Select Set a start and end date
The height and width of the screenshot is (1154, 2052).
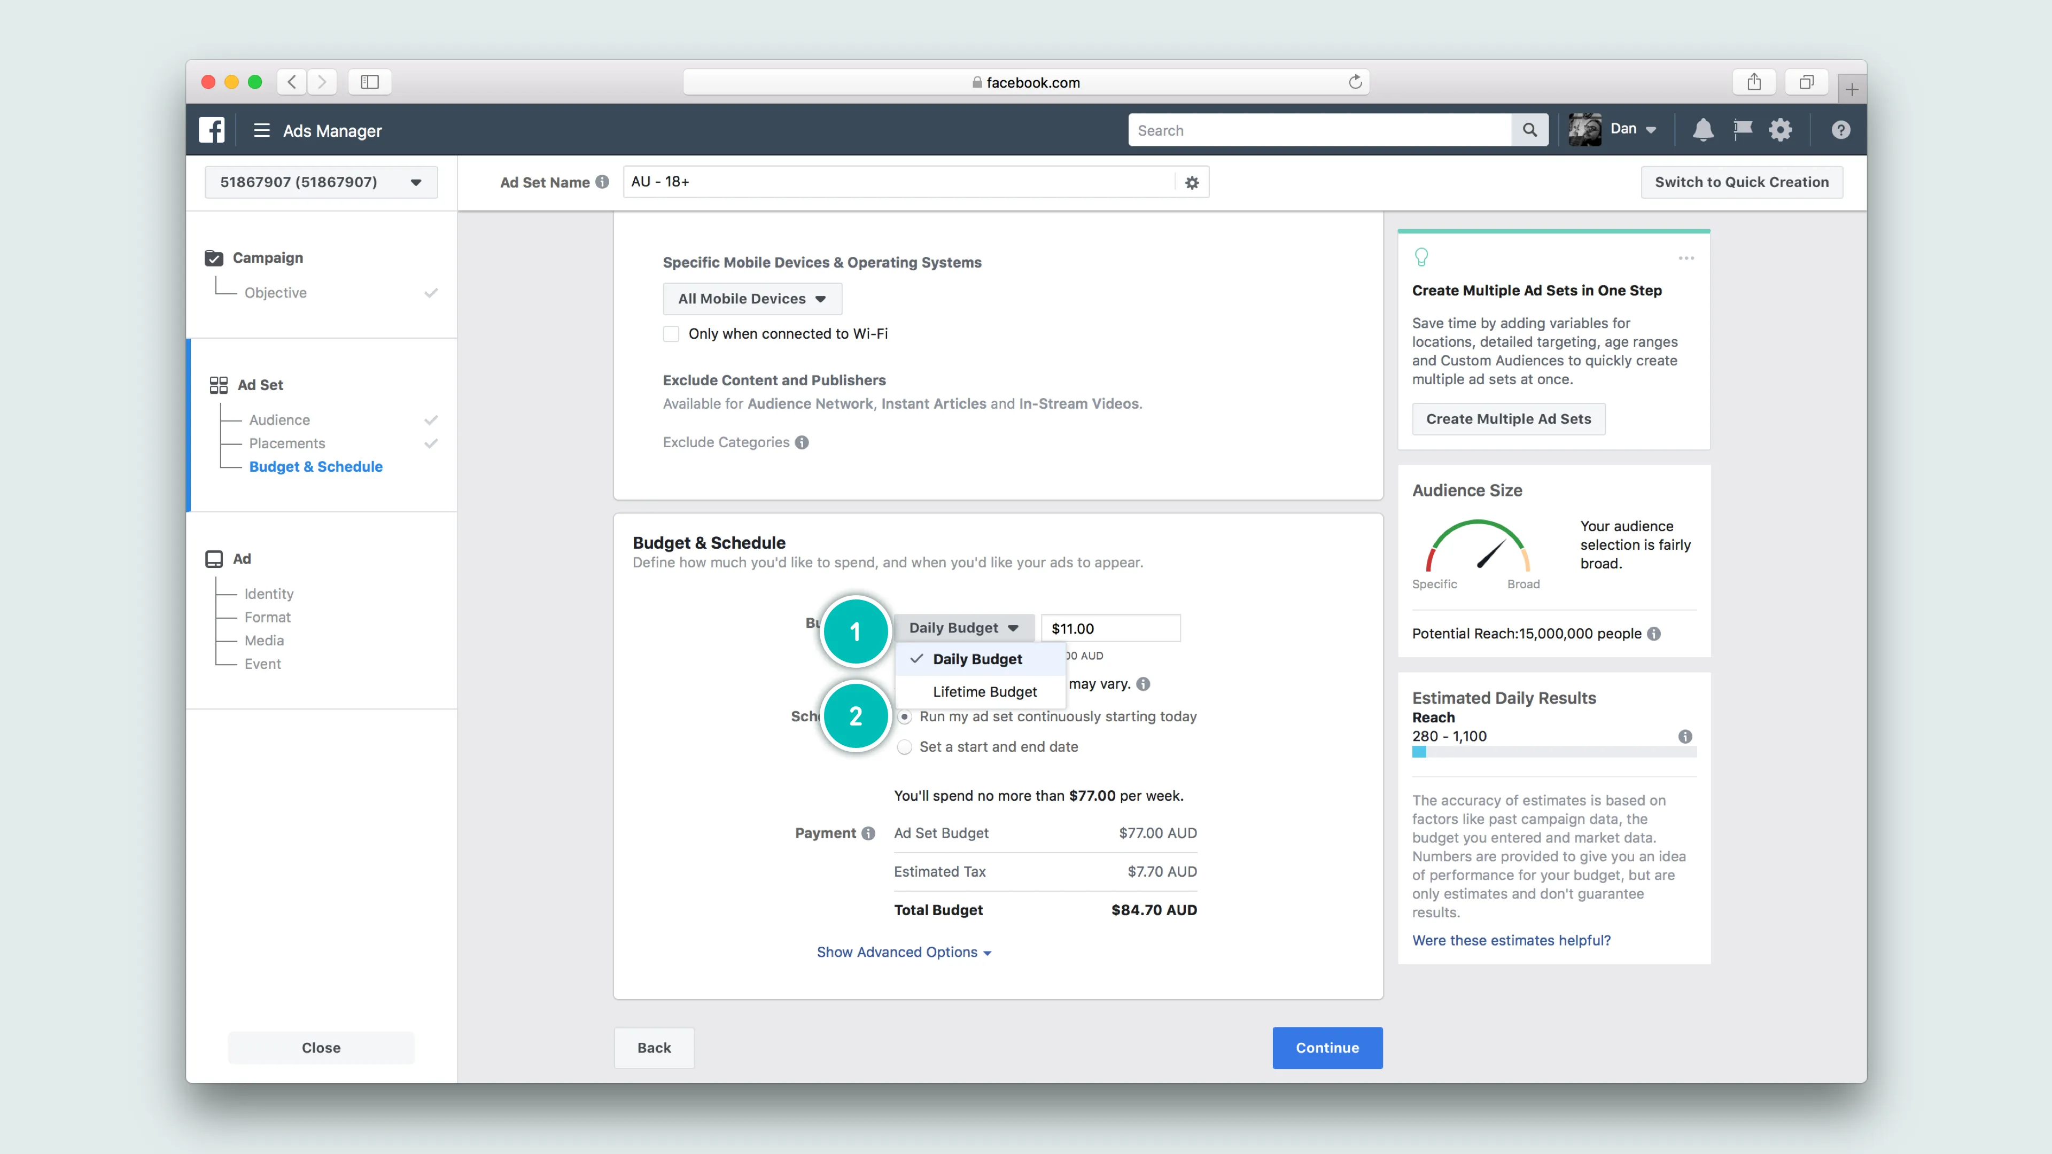(x=905, y=747)
